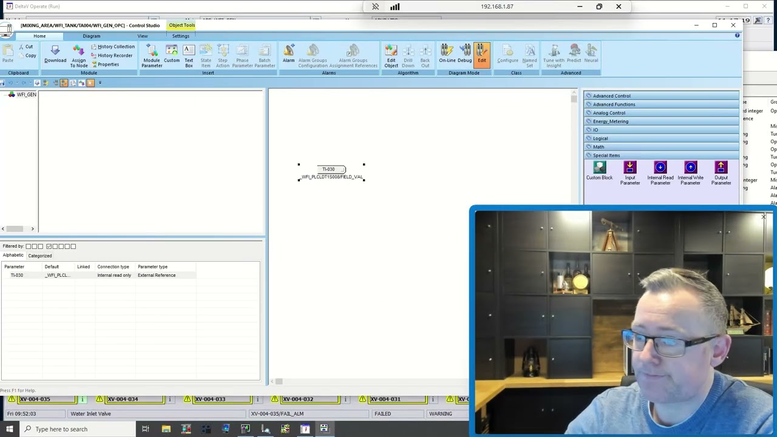Toggle the last Filtered by checkbox
This screenshot has height=437, width=777.
tap(73, 246)
